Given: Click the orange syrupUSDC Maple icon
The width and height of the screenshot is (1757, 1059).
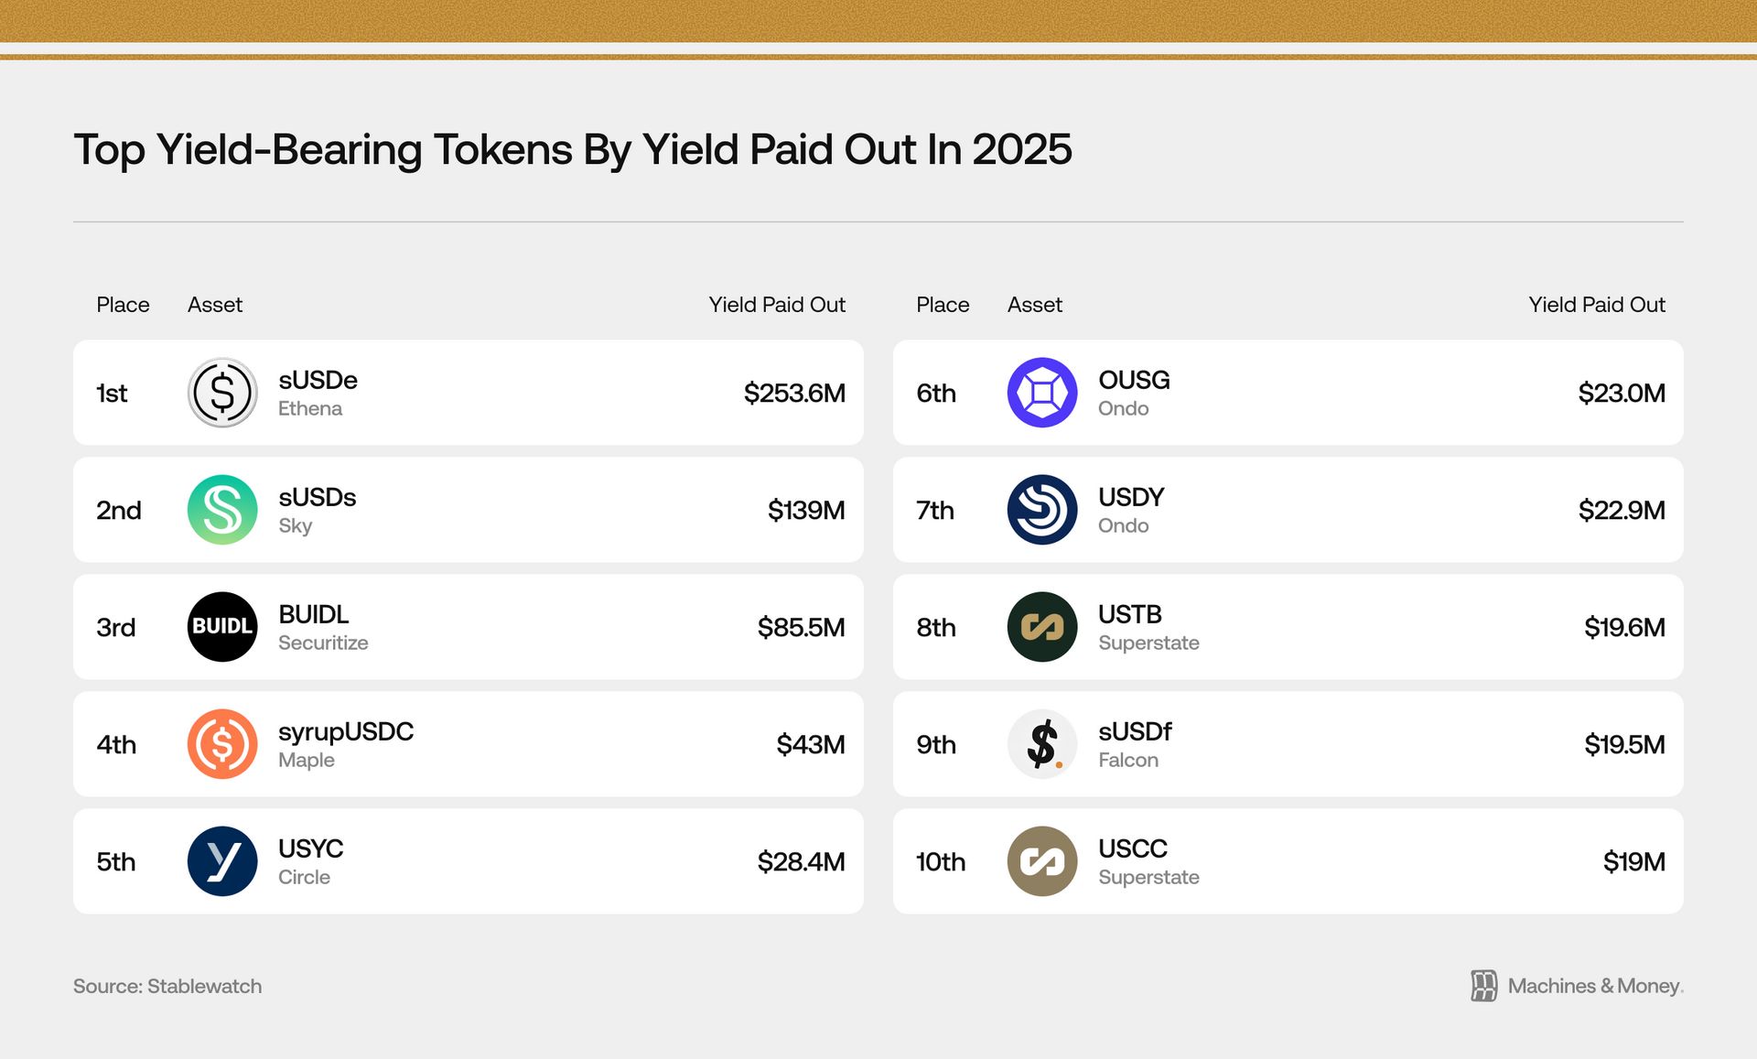Looking at the screenshot, I should click(x=222, y=744).
